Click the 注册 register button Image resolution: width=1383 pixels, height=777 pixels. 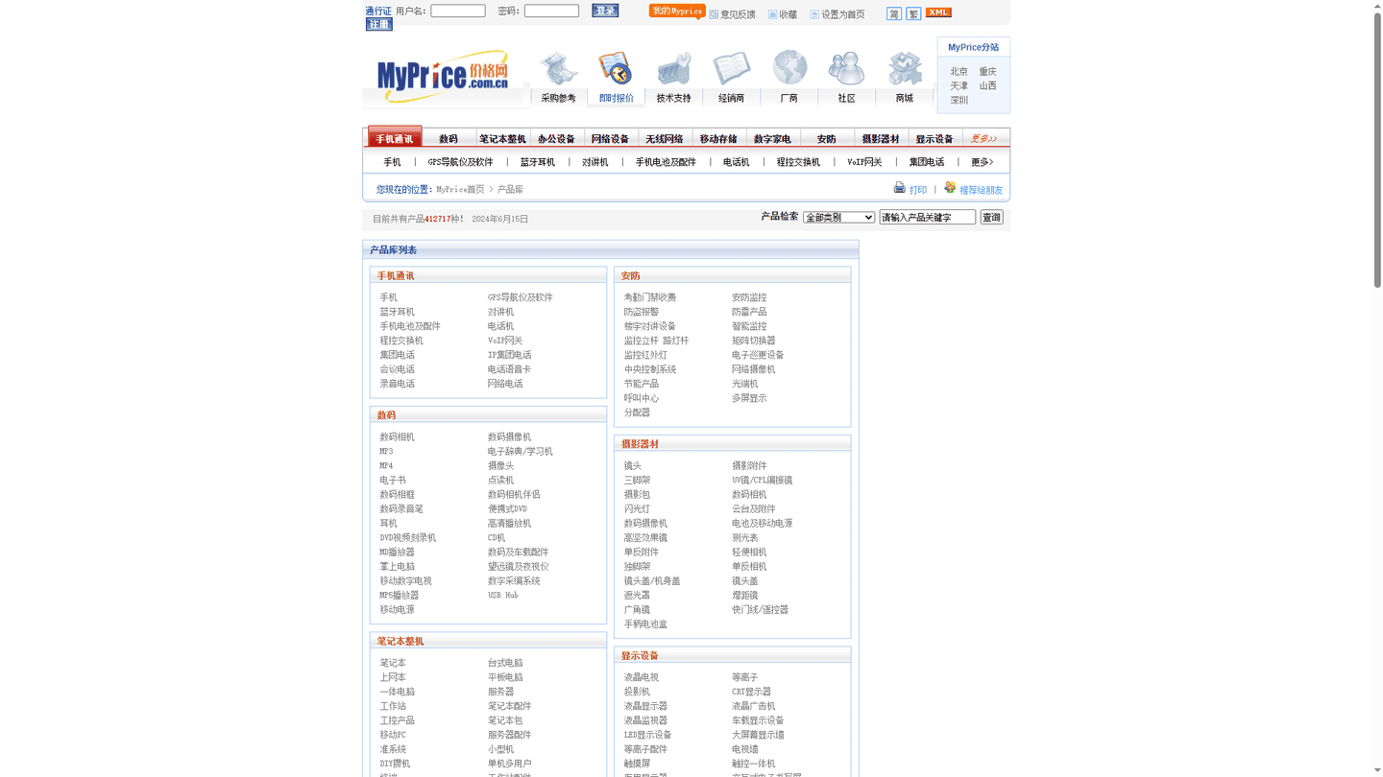[379, 24]
